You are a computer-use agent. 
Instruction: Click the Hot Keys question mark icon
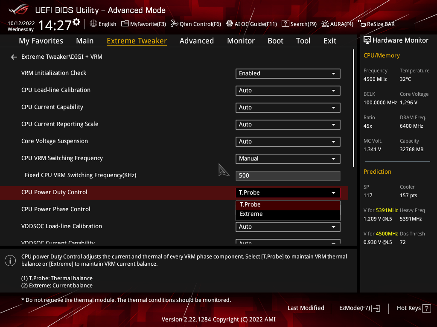[x=426, y=308]
